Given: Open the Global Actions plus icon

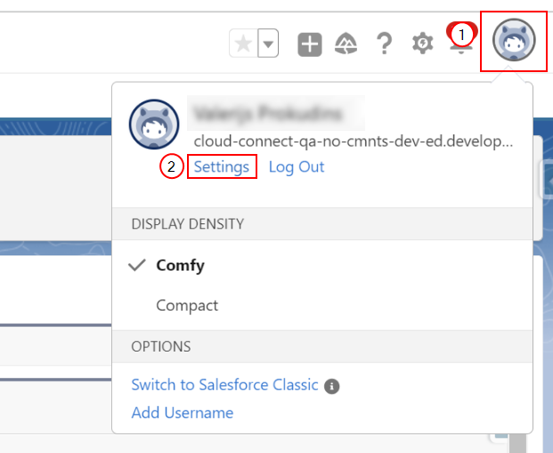Looking at the screenshot, I should pyautogui.click(x=310, y=44).
